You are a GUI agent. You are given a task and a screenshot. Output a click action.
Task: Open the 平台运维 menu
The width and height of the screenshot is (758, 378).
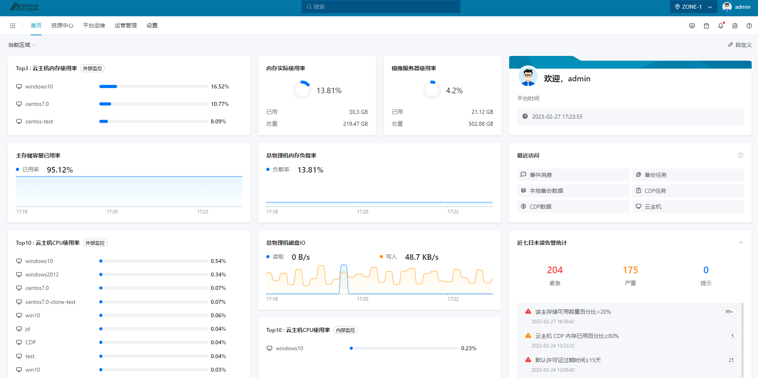pos(94,25)
